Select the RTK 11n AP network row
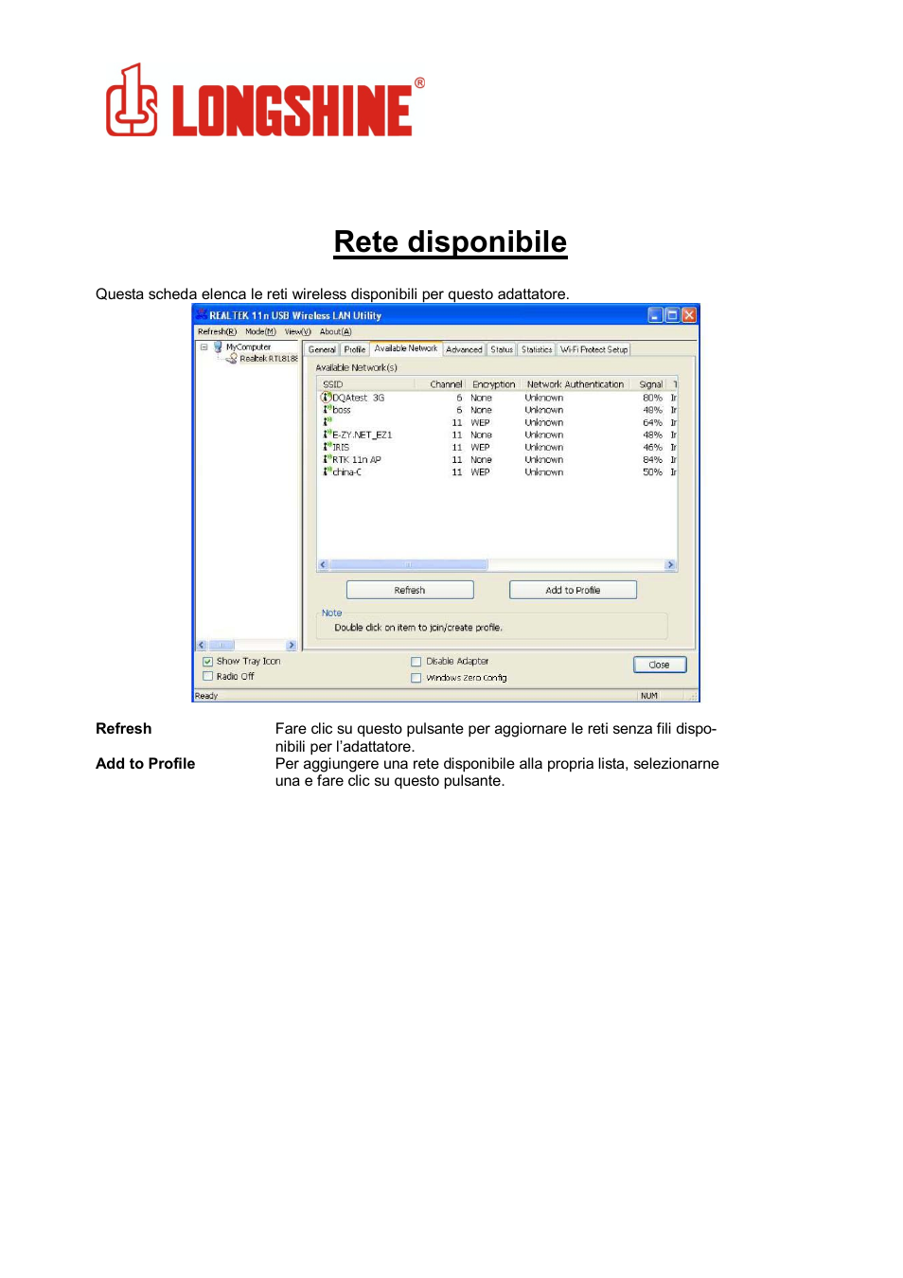The image size is (903, 1278). point(498,459)
